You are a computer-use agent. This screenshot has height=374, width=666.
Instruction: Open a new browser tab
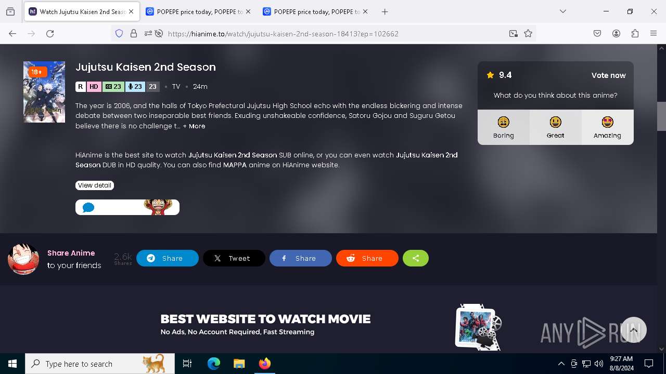tap(385, 11)
